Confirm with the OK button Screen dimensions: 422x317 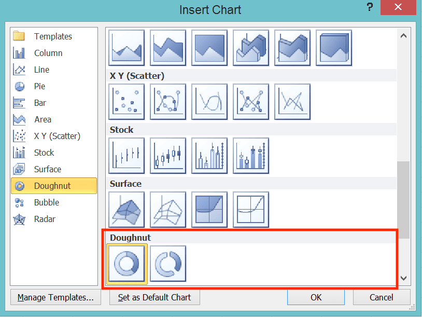tap(316, 297)
